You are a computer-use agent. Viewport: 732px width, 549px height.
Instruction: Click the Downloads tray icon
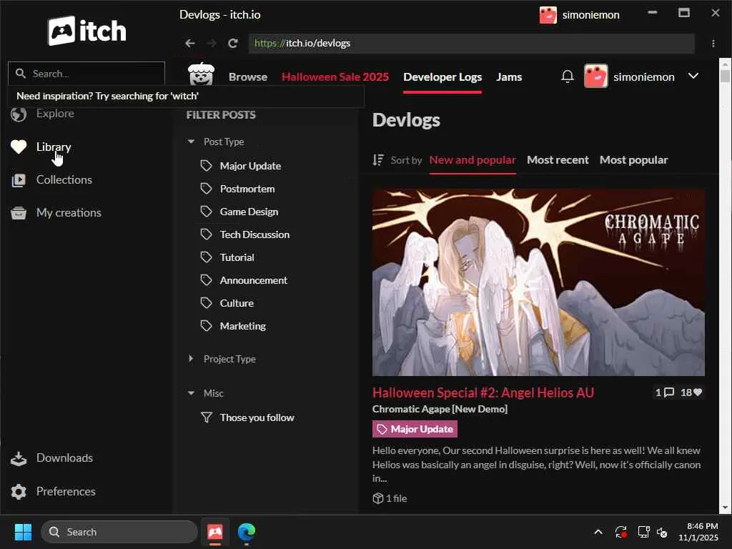[19, 458]
